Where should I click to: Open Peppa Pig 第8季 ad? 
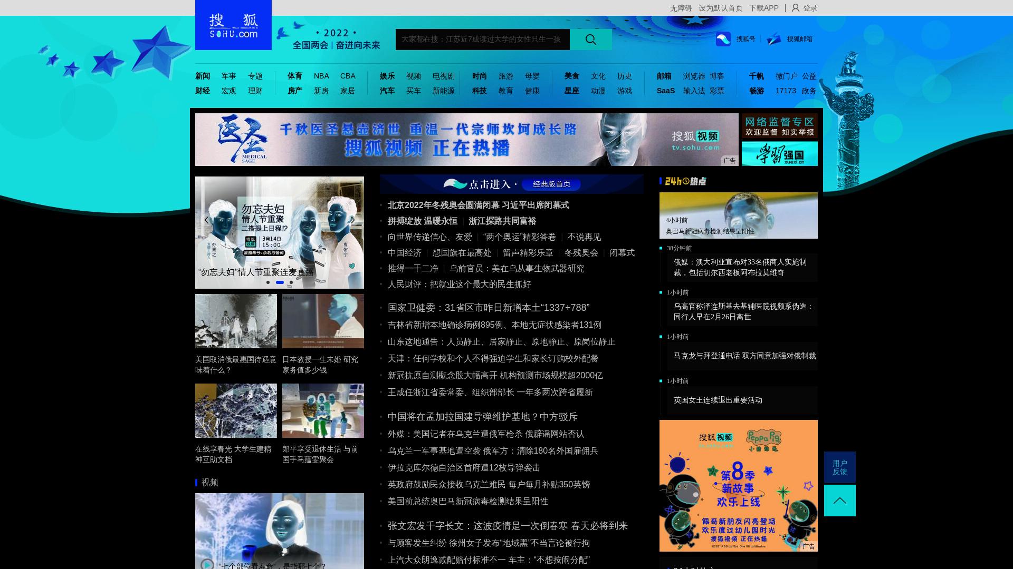739,486
